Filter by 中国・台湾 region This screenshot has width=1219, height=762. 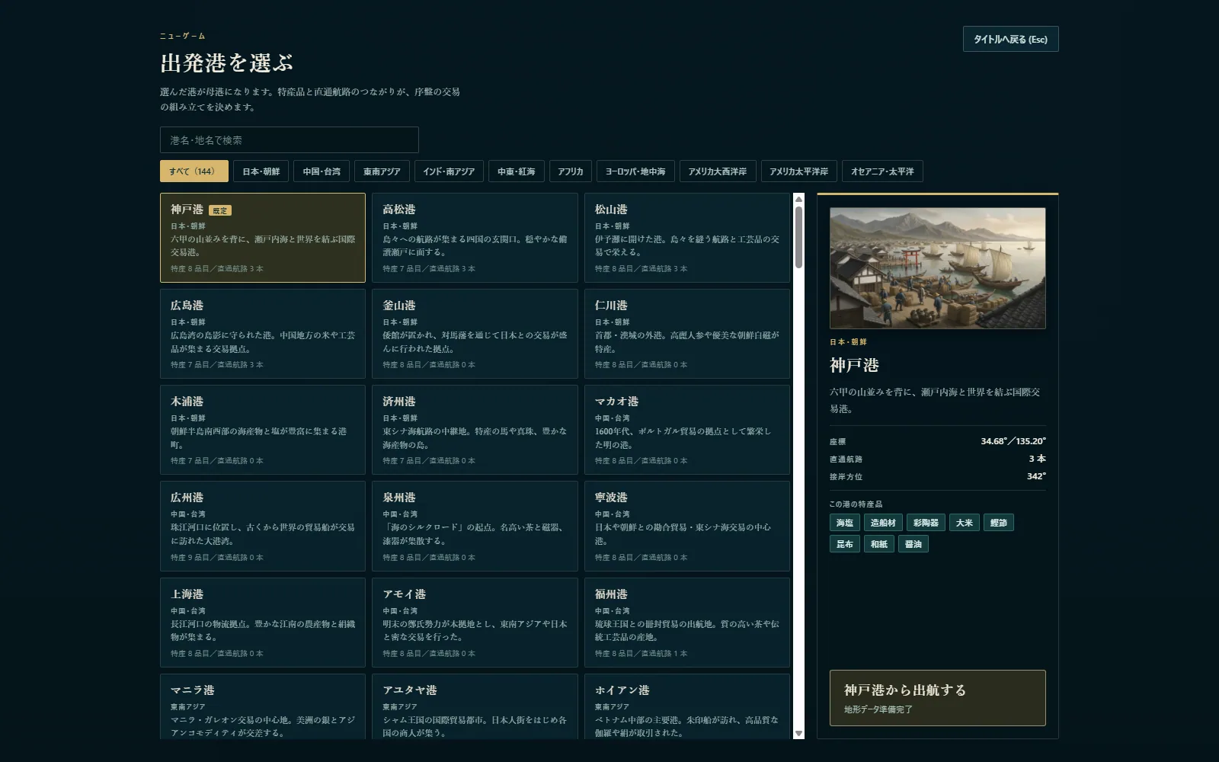[322, 171]
